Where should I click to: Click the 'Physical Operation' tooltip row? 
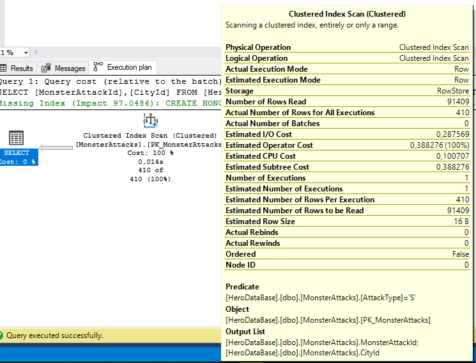click(x=348, y=47)
